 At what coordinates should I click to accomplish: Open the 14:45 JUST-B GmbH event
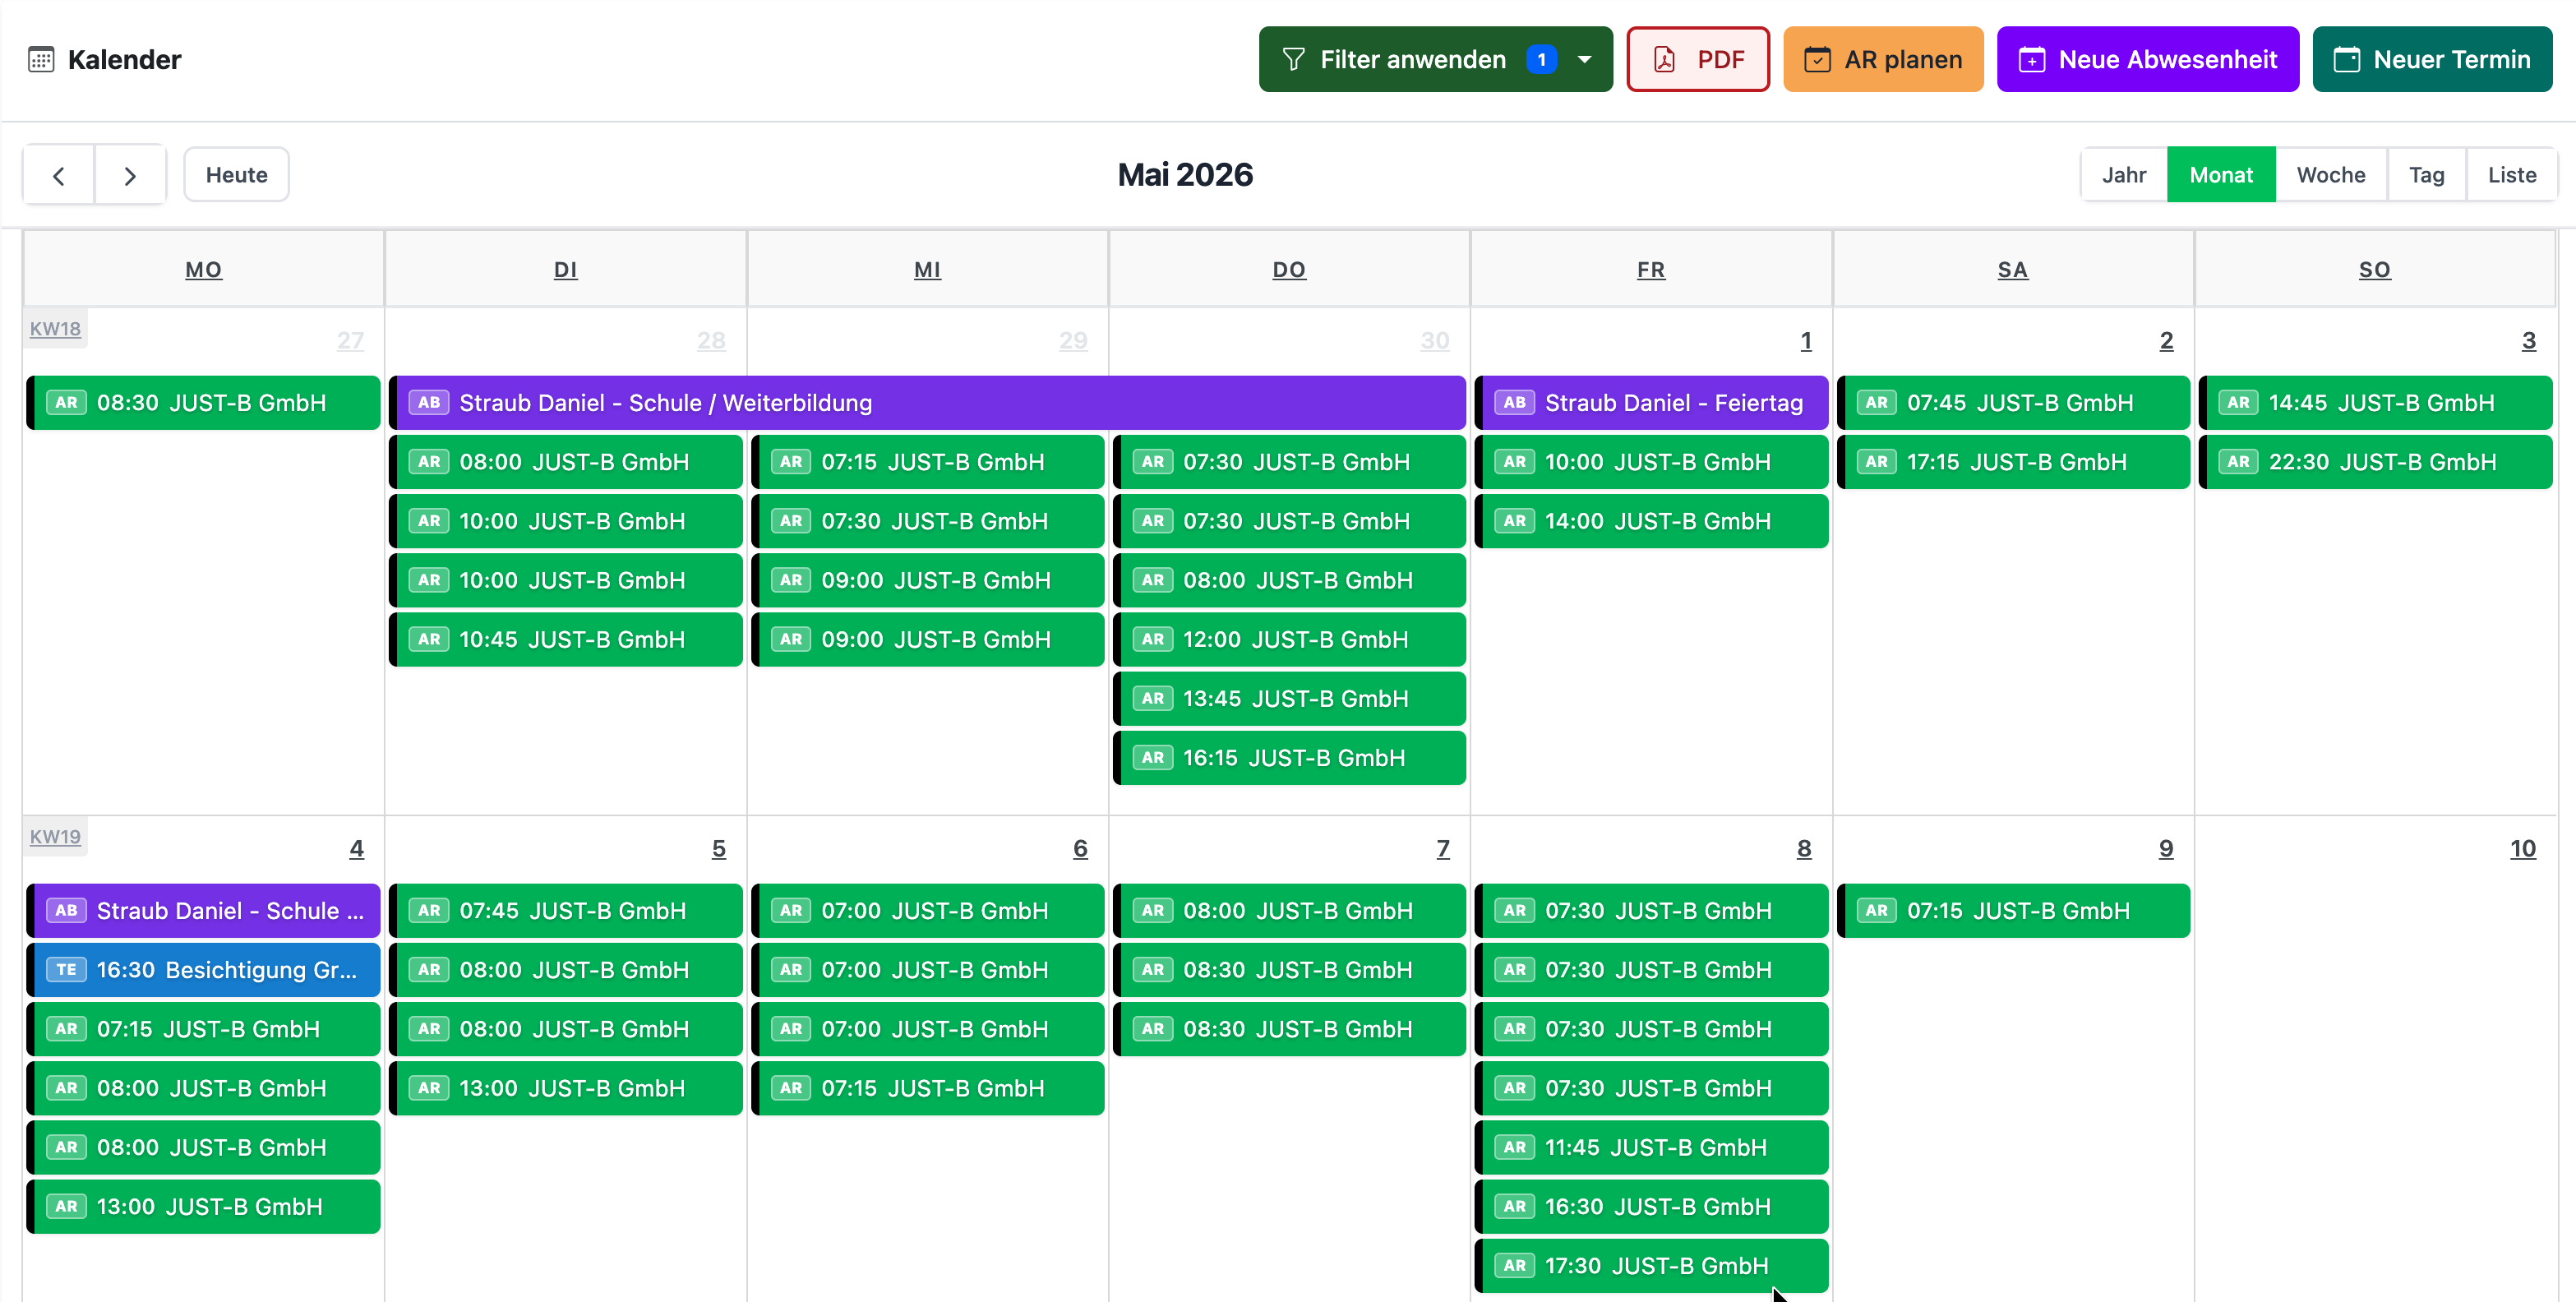(x=2375, y=403)
